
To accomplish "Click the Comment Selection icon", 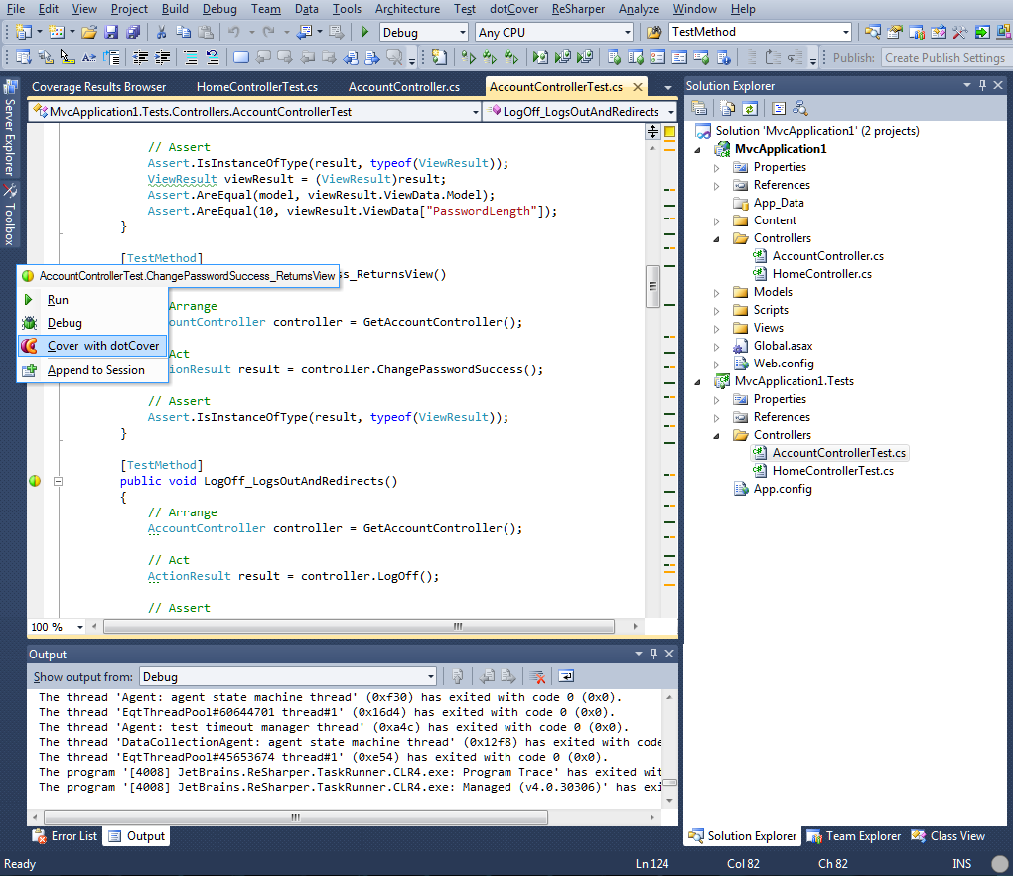I will click(x=191, y=57).
